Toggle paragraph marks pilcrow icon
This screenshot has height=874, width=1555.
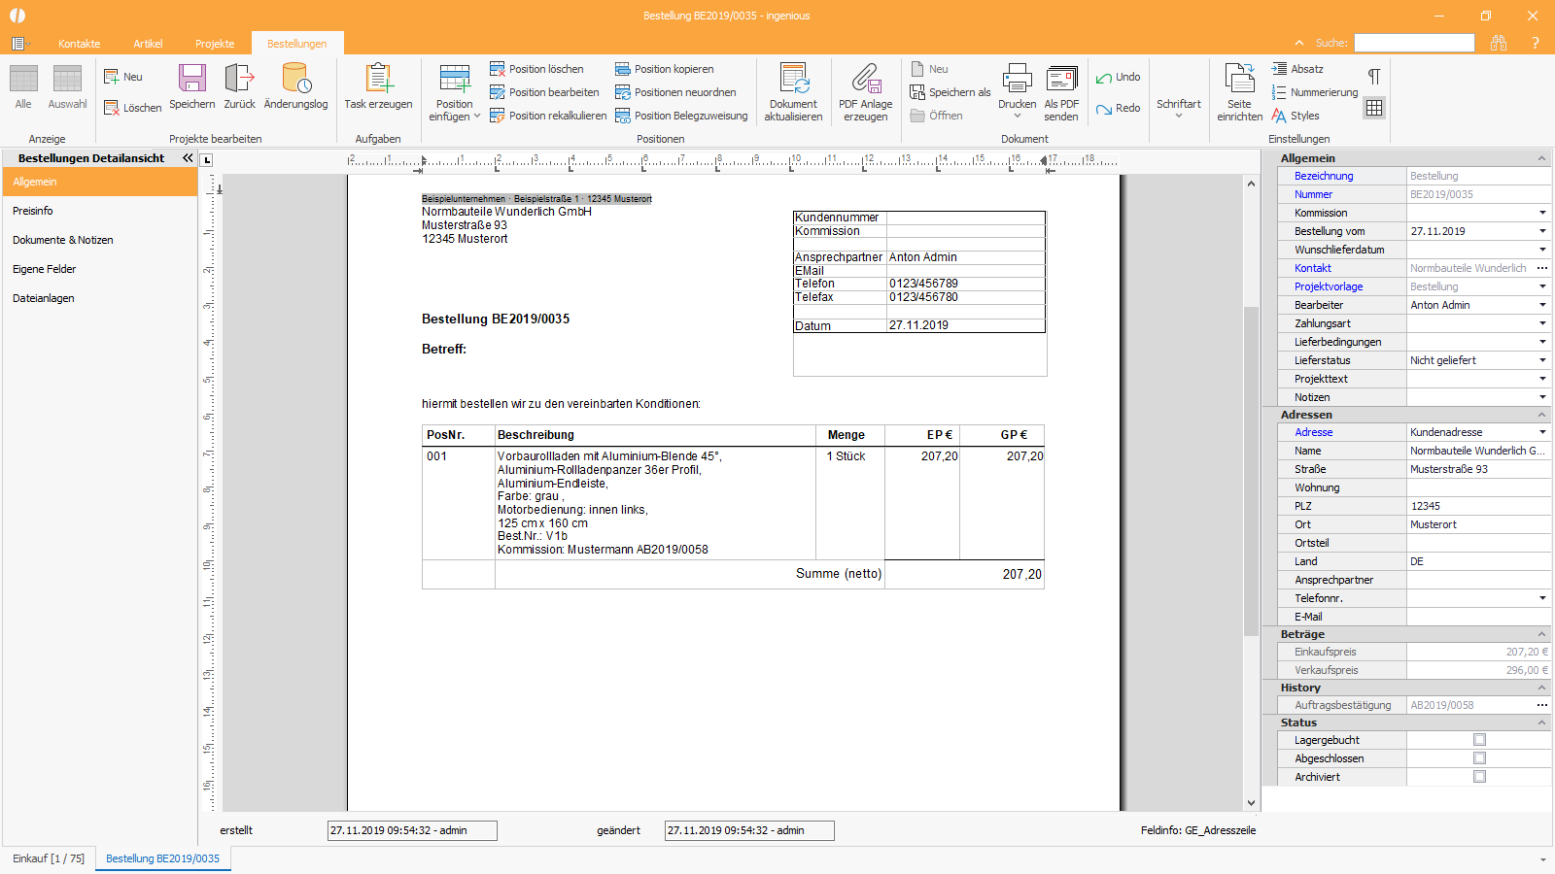point(1374,76)
